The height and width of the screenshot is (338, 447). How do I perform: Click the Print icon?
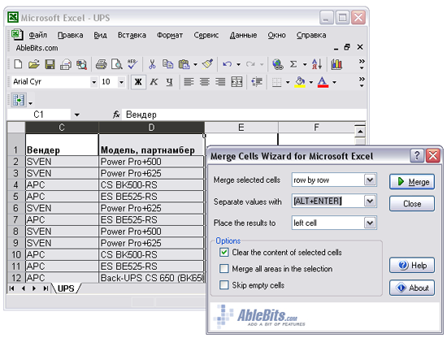point(101,64)
